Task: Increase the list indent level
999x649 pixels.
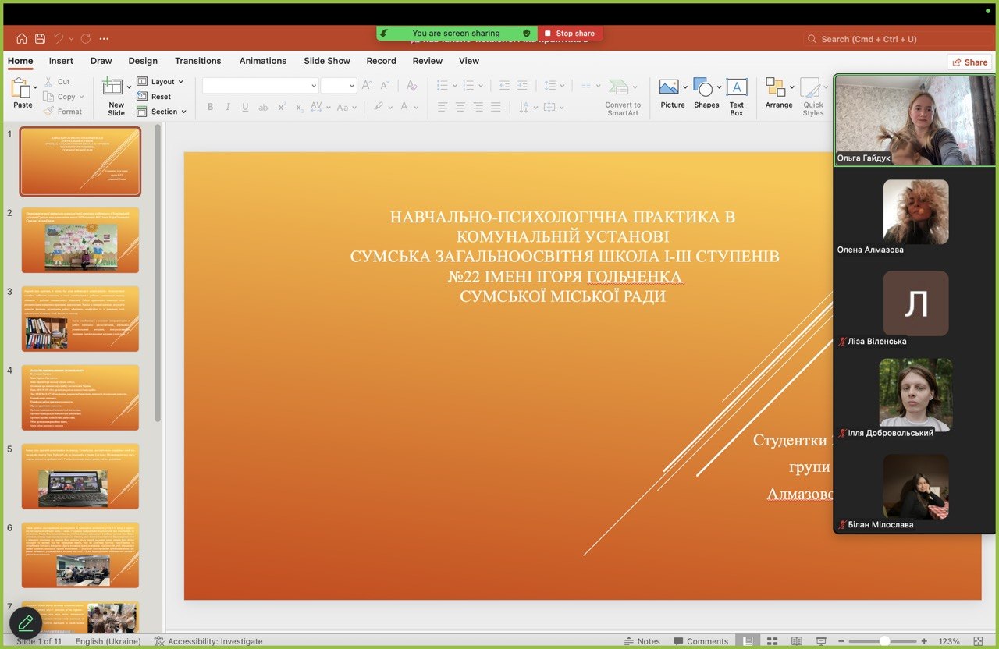Action: coord(521,85)
